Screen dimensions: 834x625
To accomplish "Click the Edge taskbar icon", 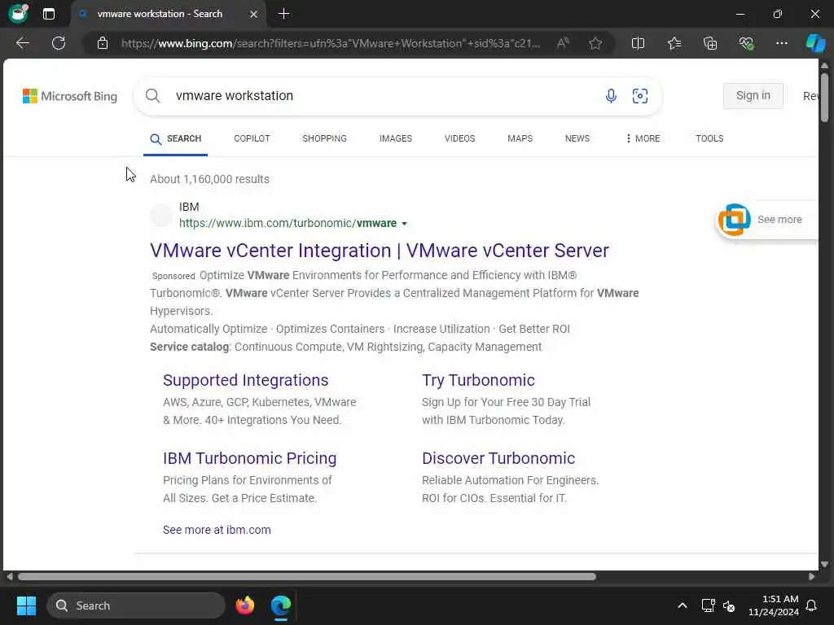I will pos(281,605).
